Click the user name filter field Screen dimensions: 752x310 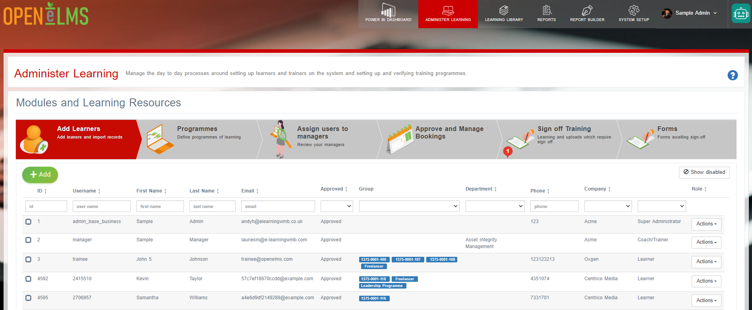coord(102,206)
